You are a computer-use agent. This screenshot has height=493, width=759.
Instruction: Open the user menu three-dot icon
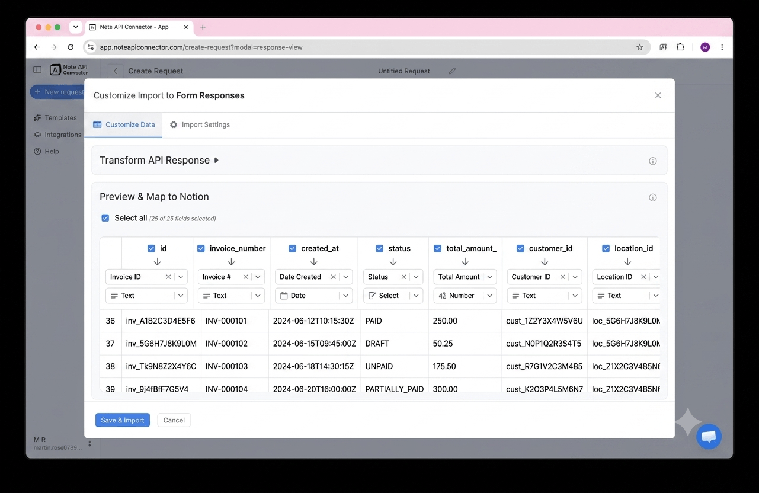tap(89, 443)
